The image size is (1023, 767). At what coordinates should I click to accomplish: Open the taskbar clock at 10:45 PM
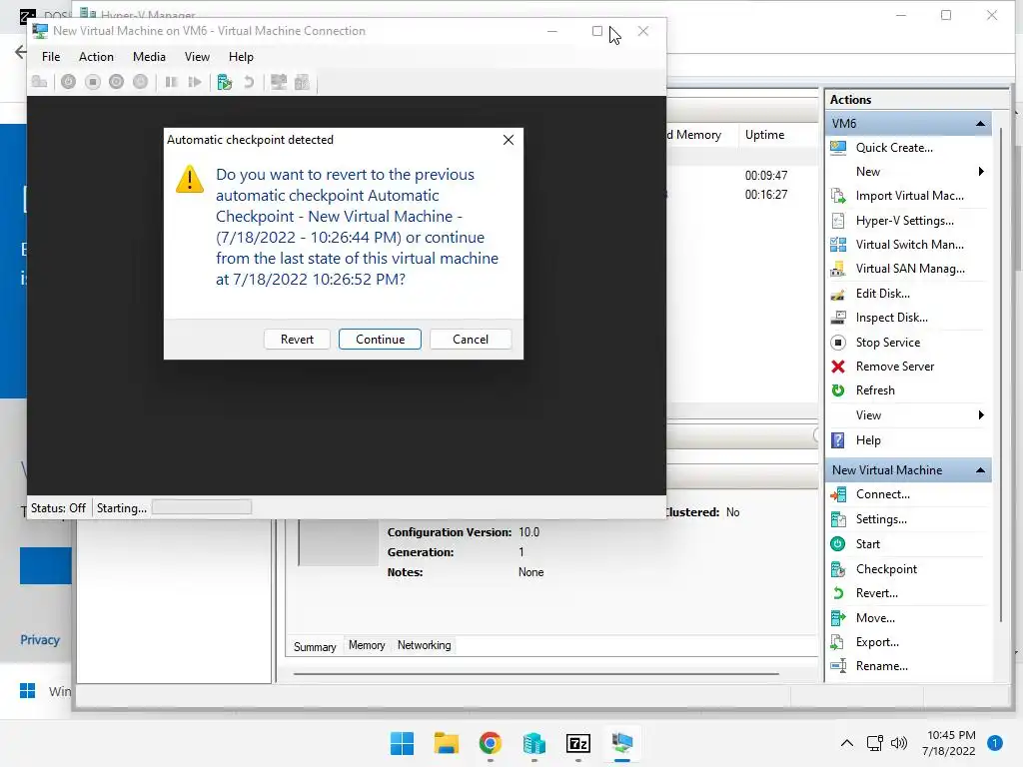pyautogui.click(x=949, y=743)
